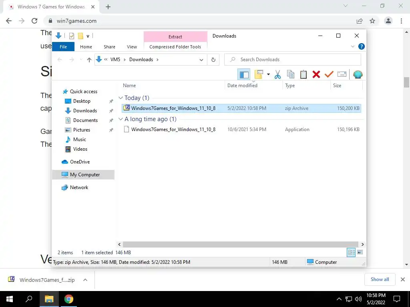The width and height of the screenshot is (410, 307).
Task: Click VM5 in the address breadcrumb
Action: coord(115,60)
